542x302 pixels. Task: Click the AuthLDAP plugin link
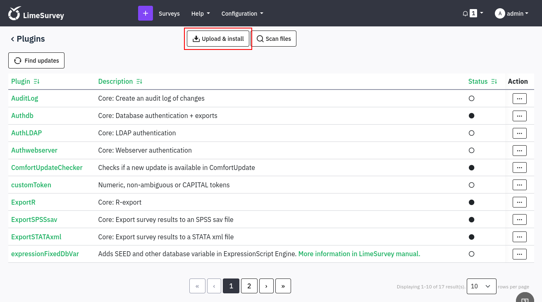click(x=26, y=133)
